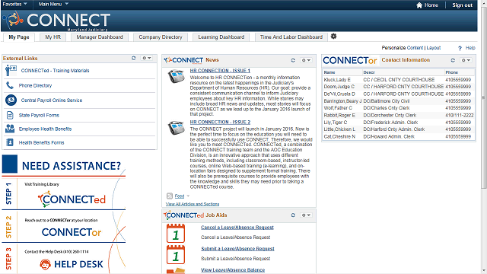Refresh the Contact Information pagelet
This screenshot has width=487, height=274.
click(x=453, y=60)
